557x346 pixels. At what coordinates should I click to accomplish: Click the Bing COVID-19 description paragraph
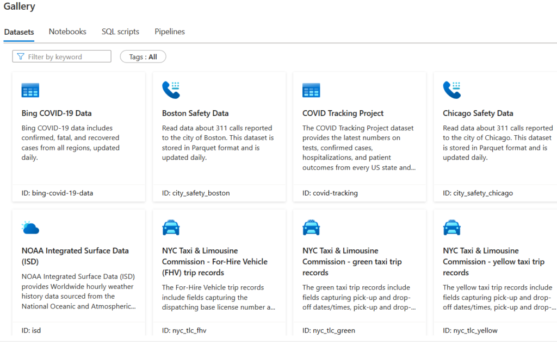tap(70, 143)
